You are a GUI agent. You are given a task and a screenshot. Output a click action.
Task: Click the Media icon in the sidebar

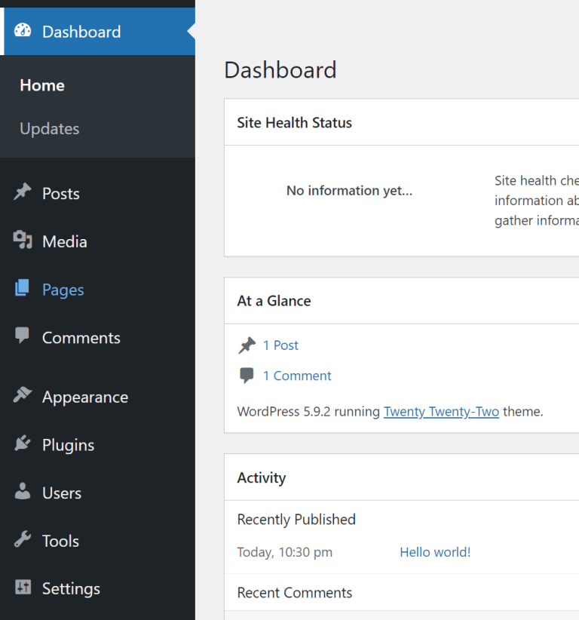[23, 241]
